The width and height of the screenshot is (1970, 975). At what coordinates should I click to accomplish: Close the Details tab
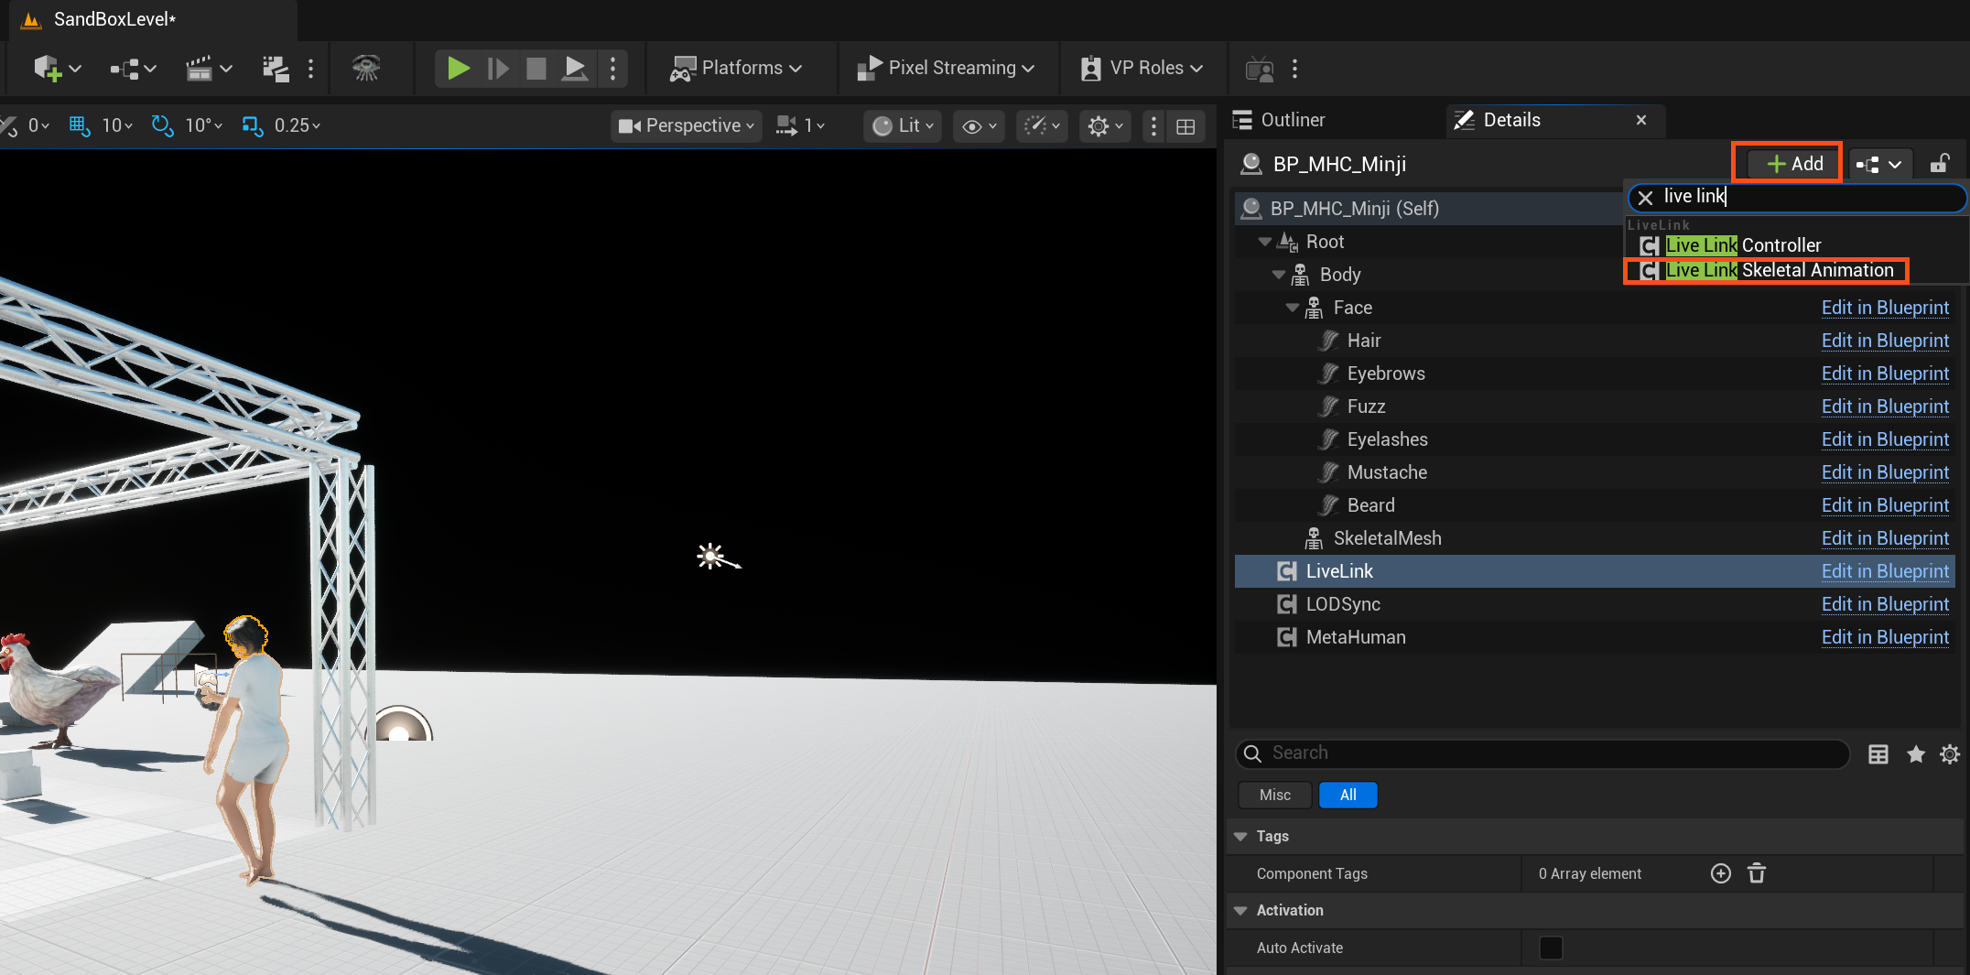click(x=1641, y=120)
